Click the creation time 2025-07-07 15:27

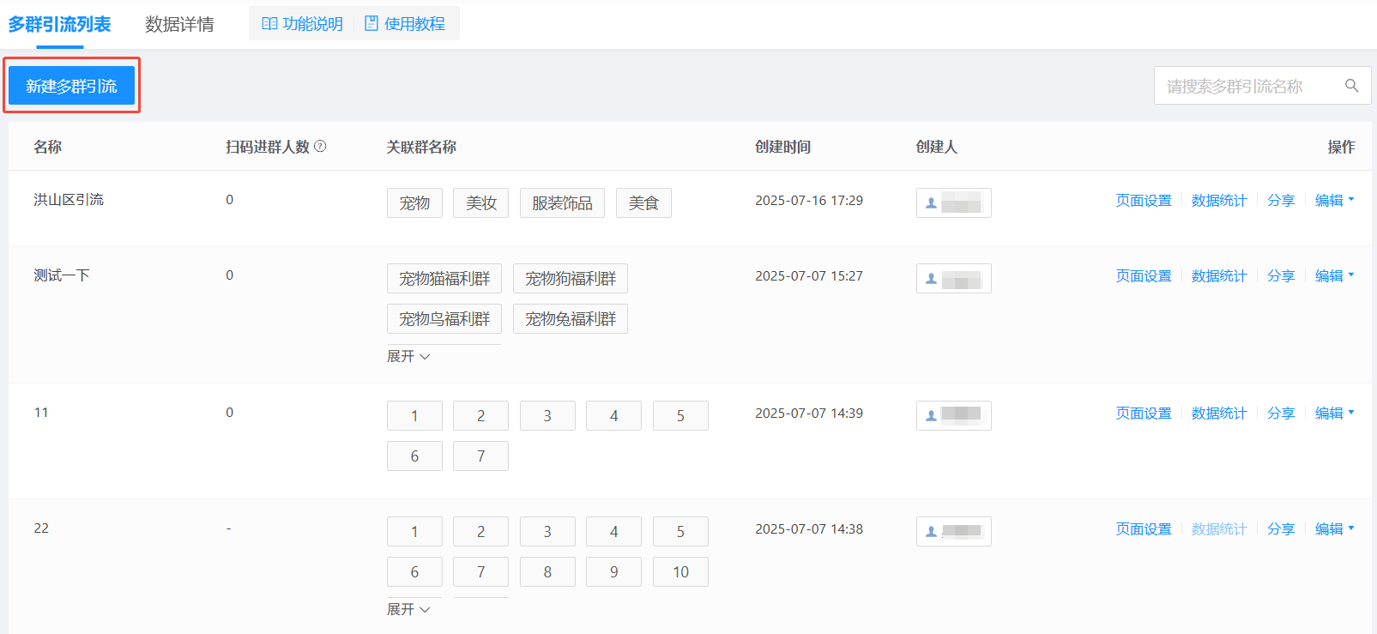coord(809,275)
